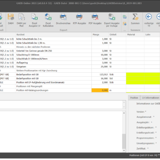Image resolution: width=160 pixels, height=160 pixels.
Task: Select 'Schachthals D 1000mm/625mm' row
Action: click(32, 59)
